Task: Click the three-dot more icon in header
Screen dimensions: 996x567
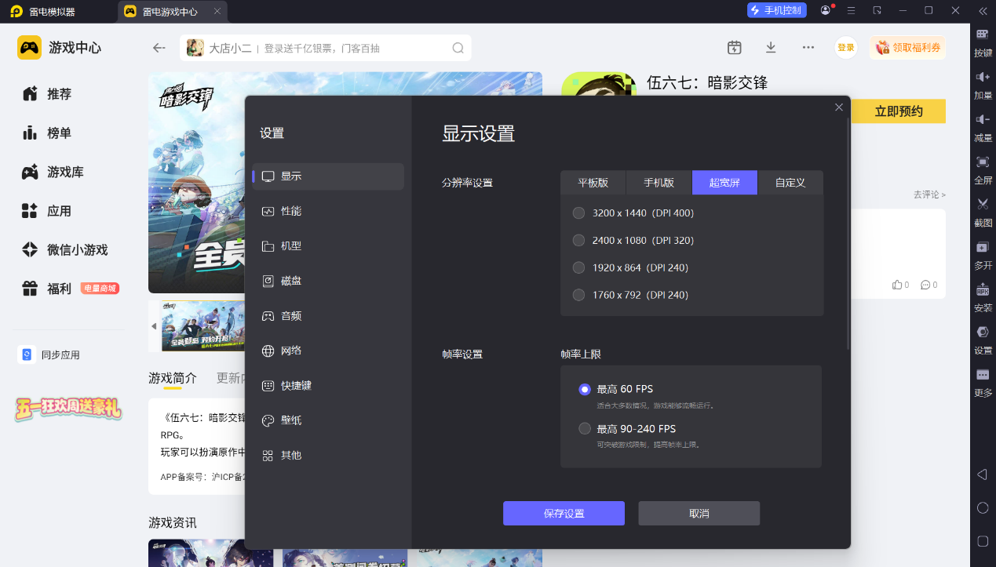Action: pos(808,47)
